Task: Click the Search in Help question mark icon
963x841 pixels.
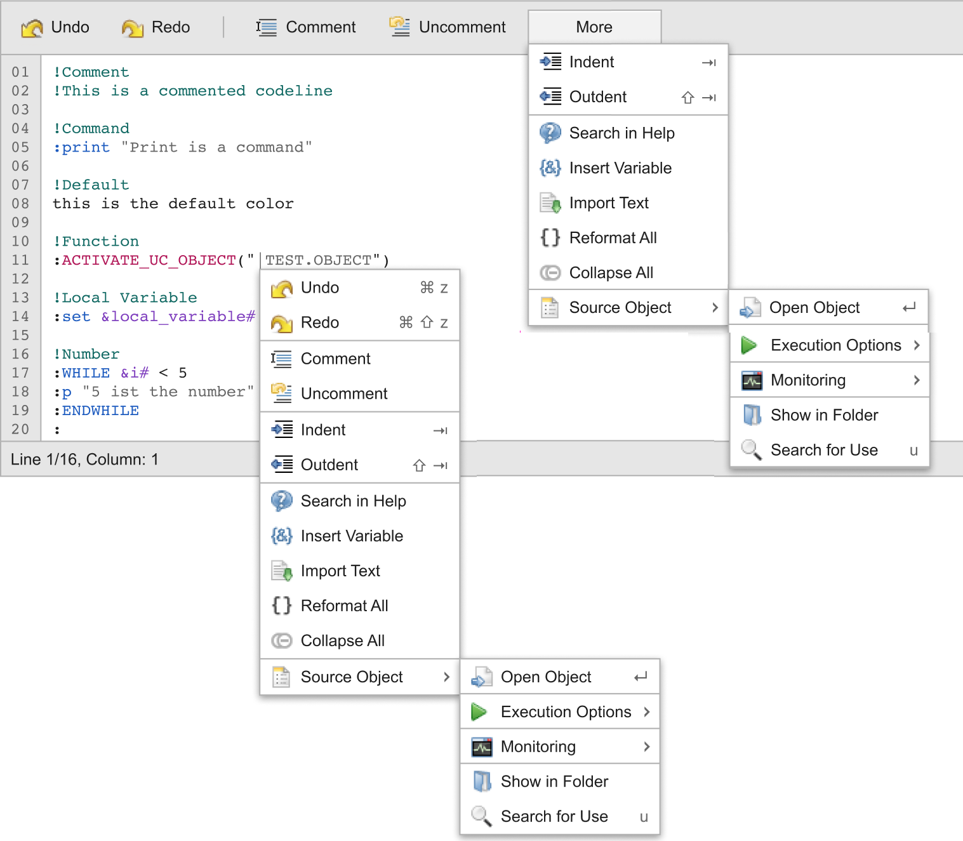Action: (282, 501)
